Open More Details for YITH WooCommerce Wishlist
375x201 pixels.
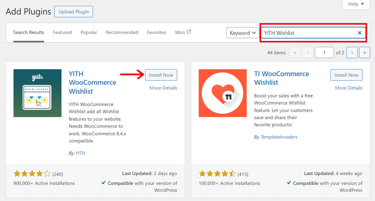pos(163,88)
